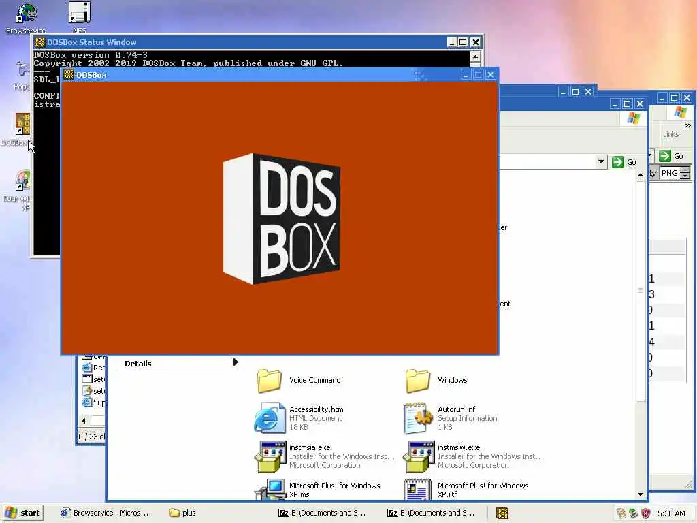This screenshot has width=697, height=523.
Task: Click the Safely Remove Hardware tray icon
Action: (x=634, y=513)
